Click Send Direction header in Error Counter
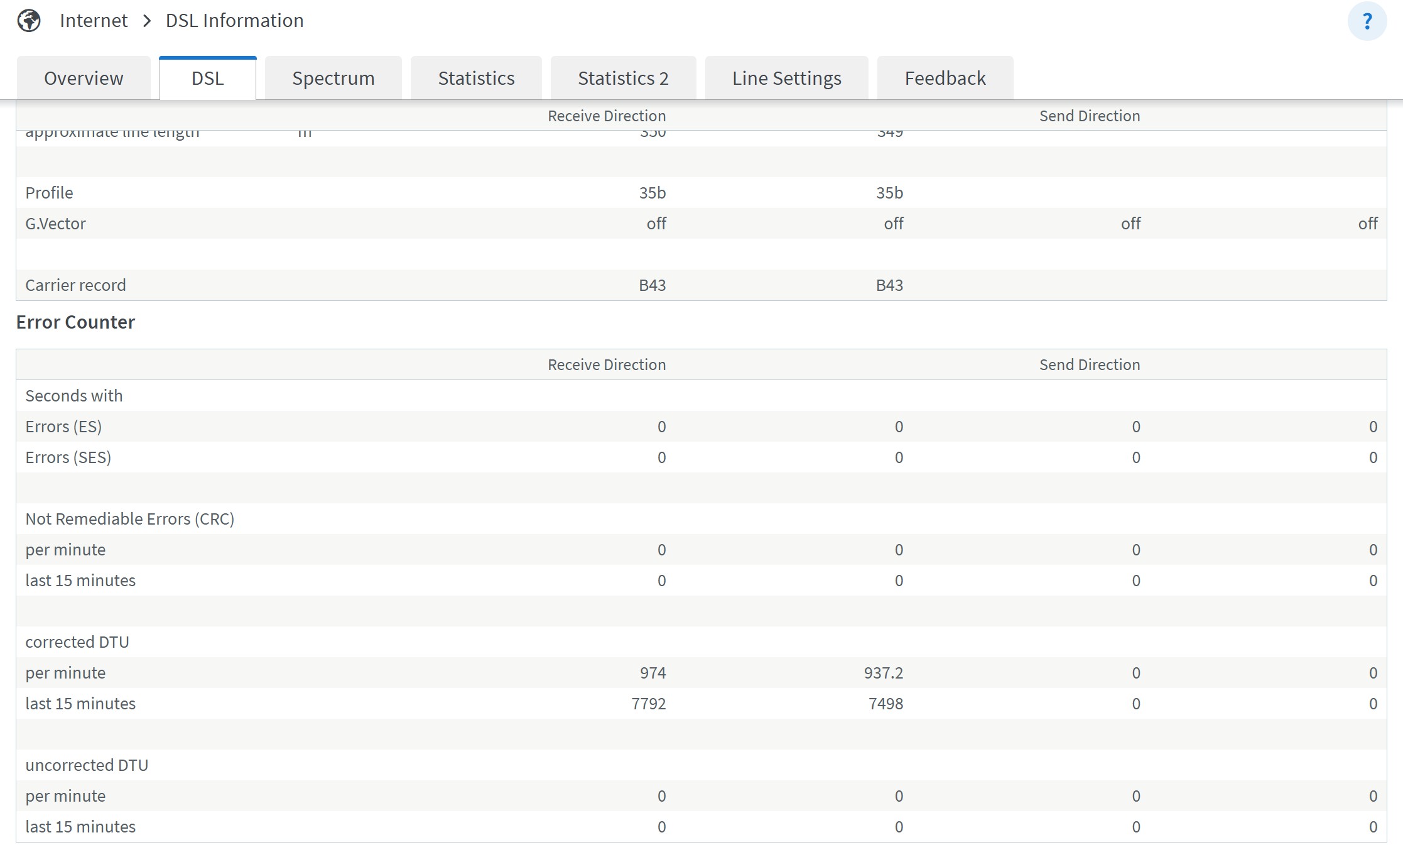The height and width of the screenshot is (862, 1403). (x=1089, y=365)
